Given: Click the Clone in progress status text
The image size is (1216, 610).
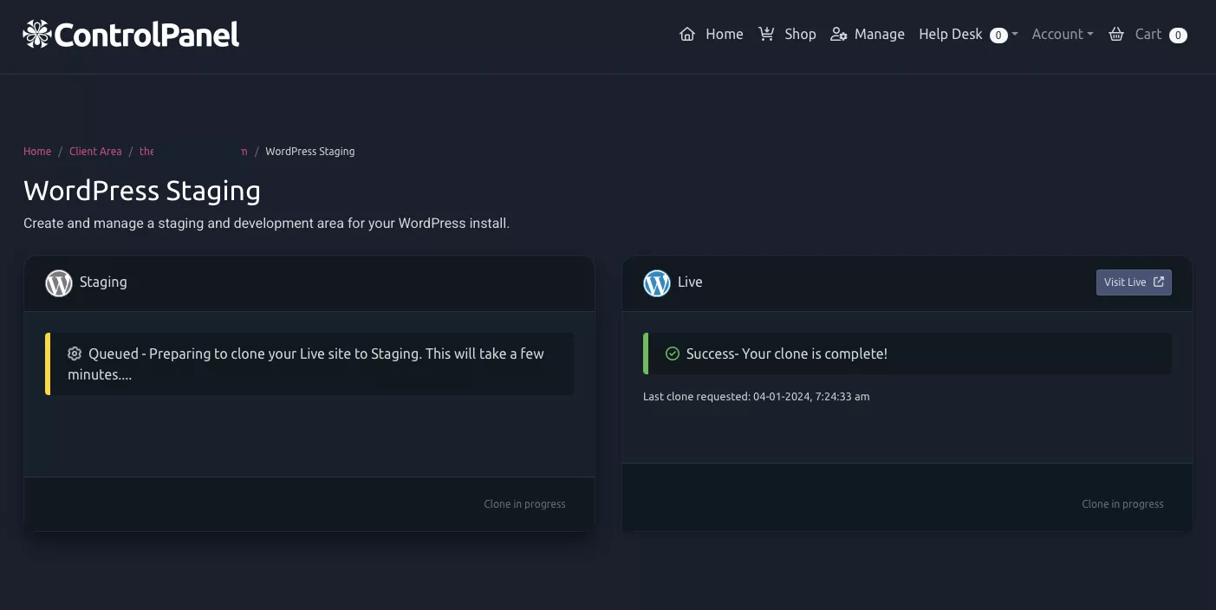Looking at the screenshot, I should point(524,503).
